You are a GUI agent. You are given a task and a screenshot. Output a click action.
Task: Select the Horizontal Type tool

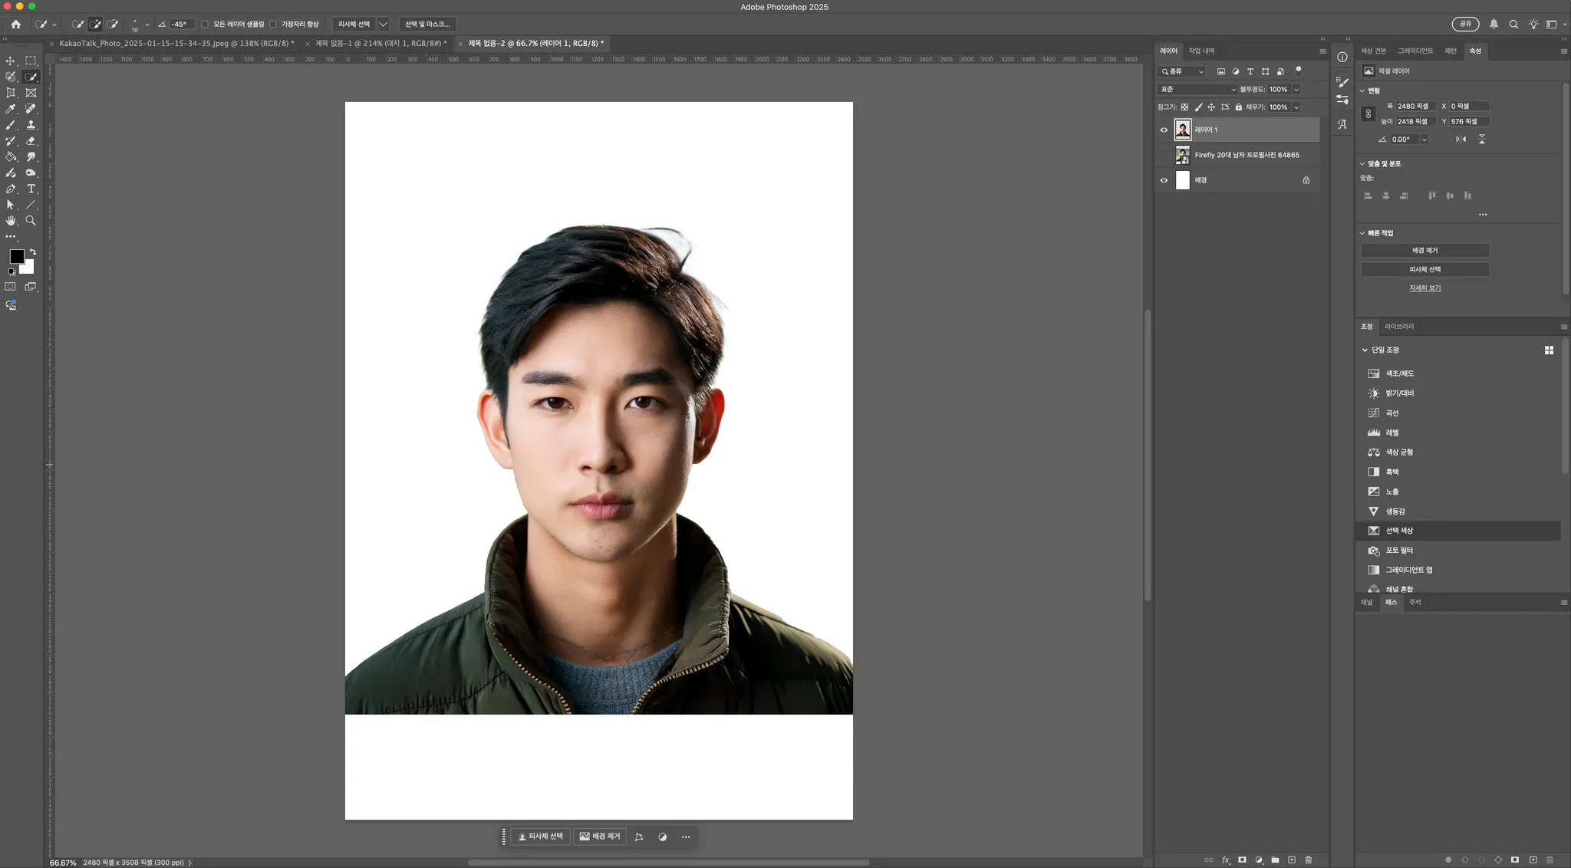(31, 189)
